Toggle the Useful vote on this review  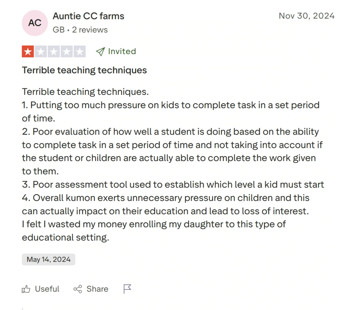point(40,289)
